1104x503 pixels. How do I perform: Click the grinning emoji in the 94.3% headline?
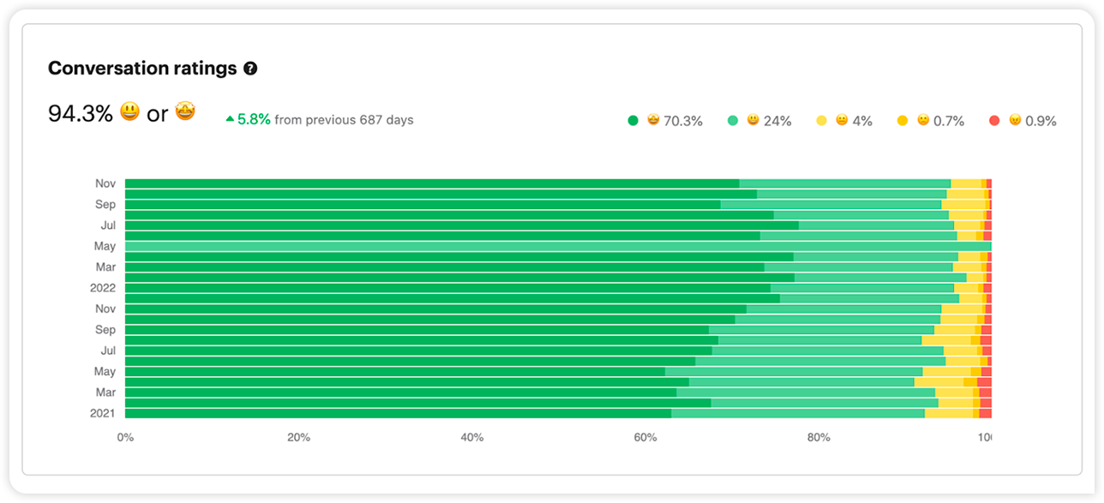[129, 112]
